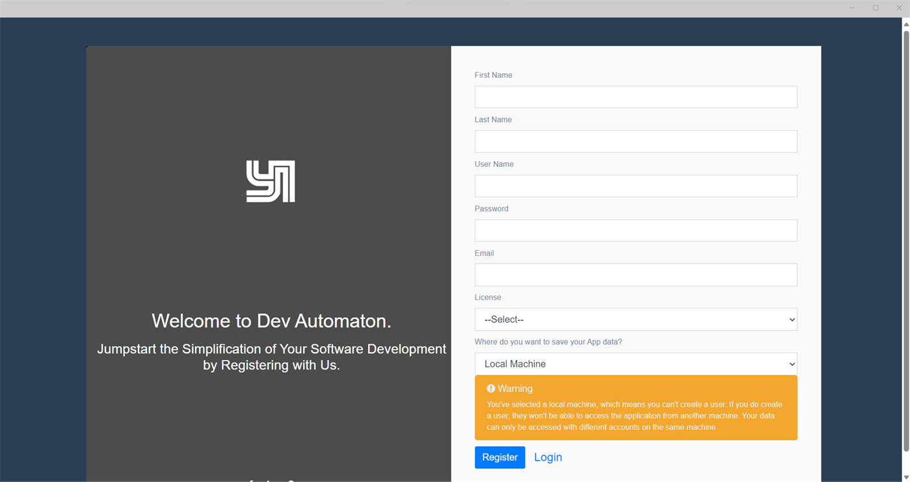
Task: Click the Register button
Action: (x=500, y=457)
